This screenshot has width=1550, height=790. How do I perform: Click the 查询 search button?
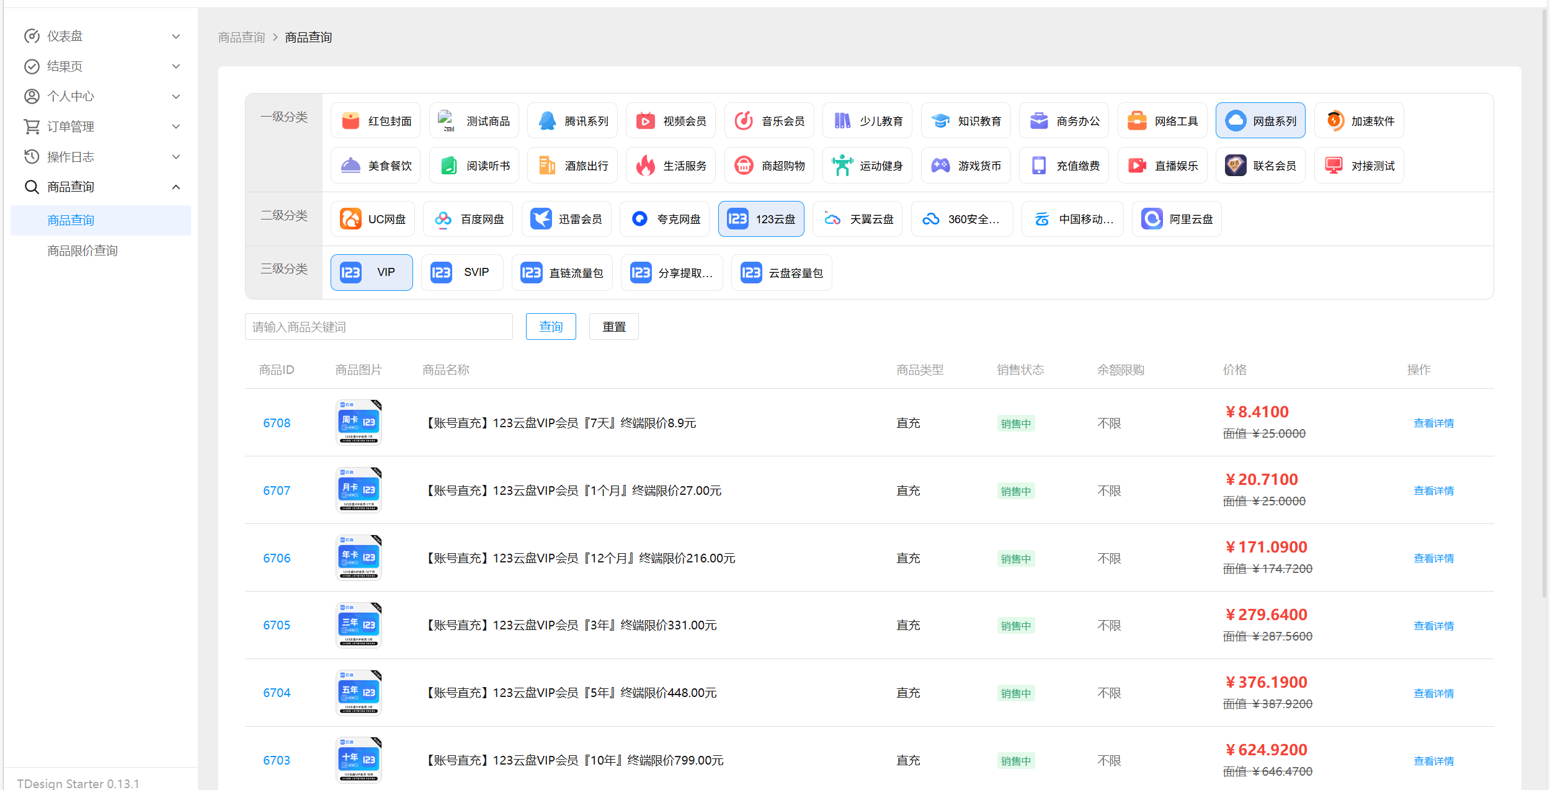[x=551, y=327]
